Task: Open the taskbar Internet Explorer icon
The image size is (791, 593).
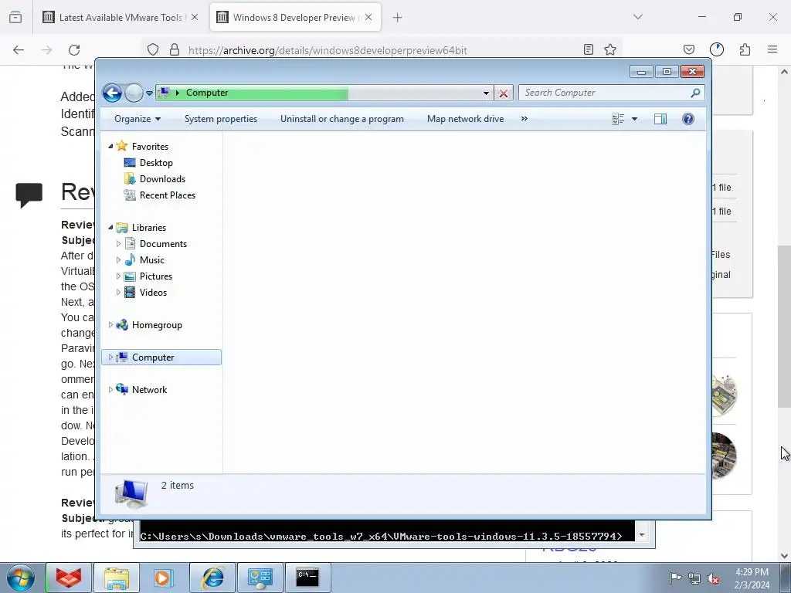Action: (212, 578)
